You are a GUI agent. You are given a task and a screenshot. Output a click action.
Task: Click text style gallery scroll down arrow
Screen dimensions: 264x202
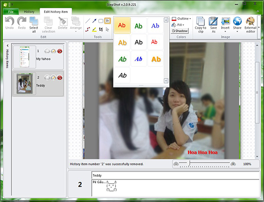166,81
